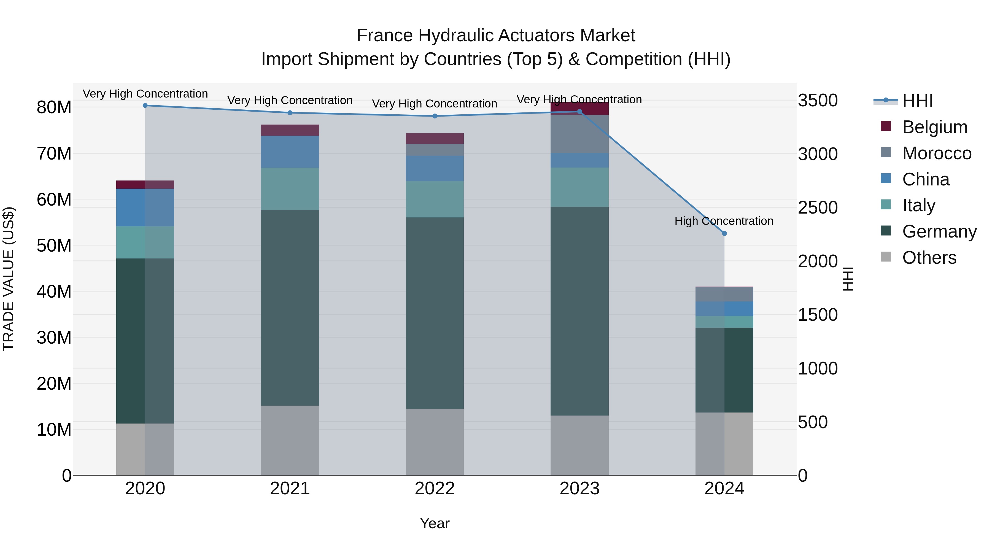Viewport: 992px width, 558px height.
Task: Select the 2020 HHI data point
Action: [145, 106]
